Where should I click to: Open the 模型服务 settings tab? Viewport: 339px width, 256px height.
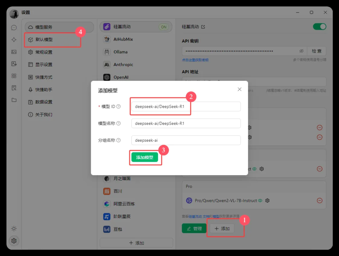[x=60, y=27]
